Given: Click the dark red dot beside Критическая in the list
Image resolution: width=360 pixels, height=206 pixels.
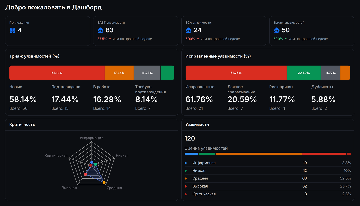Looking at the screenshot, I should click(x=186, y=194).
